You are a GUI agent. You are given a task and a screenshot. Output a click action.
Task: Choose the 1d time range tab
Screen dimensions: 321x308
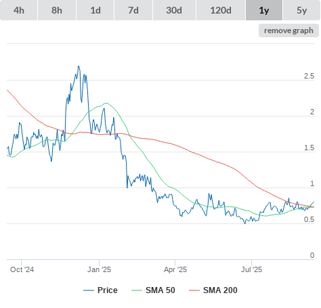pyautogui.click(x=95, y=10)
